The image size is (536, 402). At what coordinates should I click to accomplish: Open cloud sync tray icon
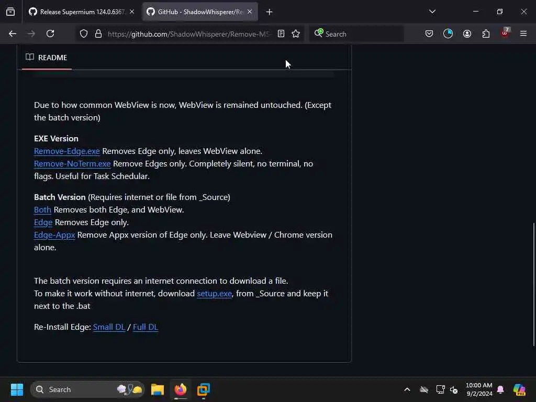pos(424,389)
